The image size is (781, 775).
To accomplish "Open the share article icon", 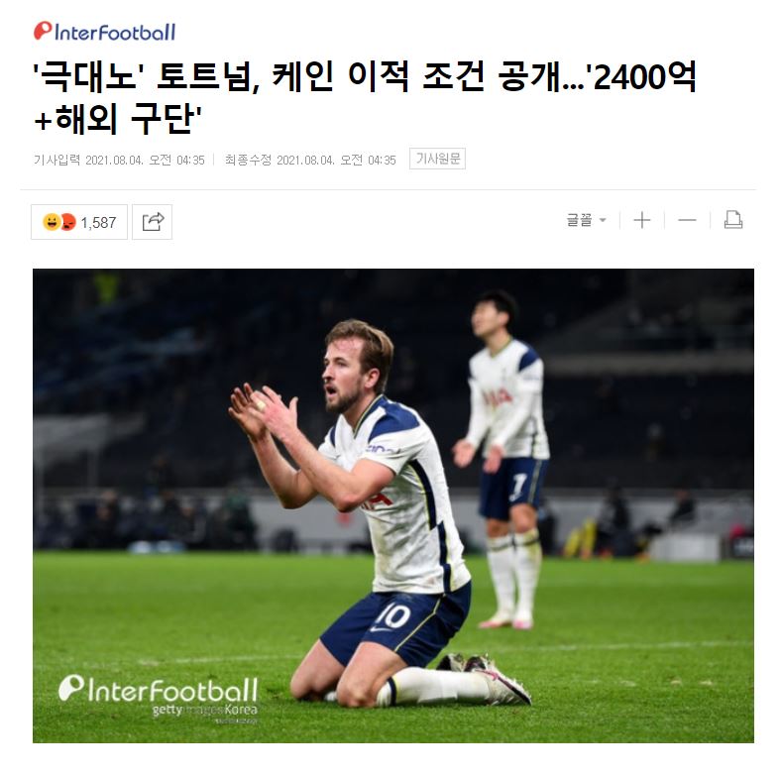I will pyautogui.click(x=153, y=222).
